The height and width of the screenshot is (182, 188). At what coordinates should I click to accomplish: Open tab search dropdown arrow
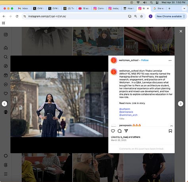(x=184, y=8)
